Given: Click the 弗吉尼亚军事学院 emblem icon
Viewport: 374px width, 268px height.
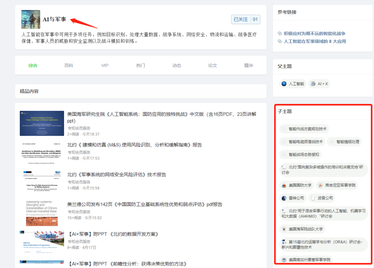Looking at the screenshot, I should click(x=320, y=185).
